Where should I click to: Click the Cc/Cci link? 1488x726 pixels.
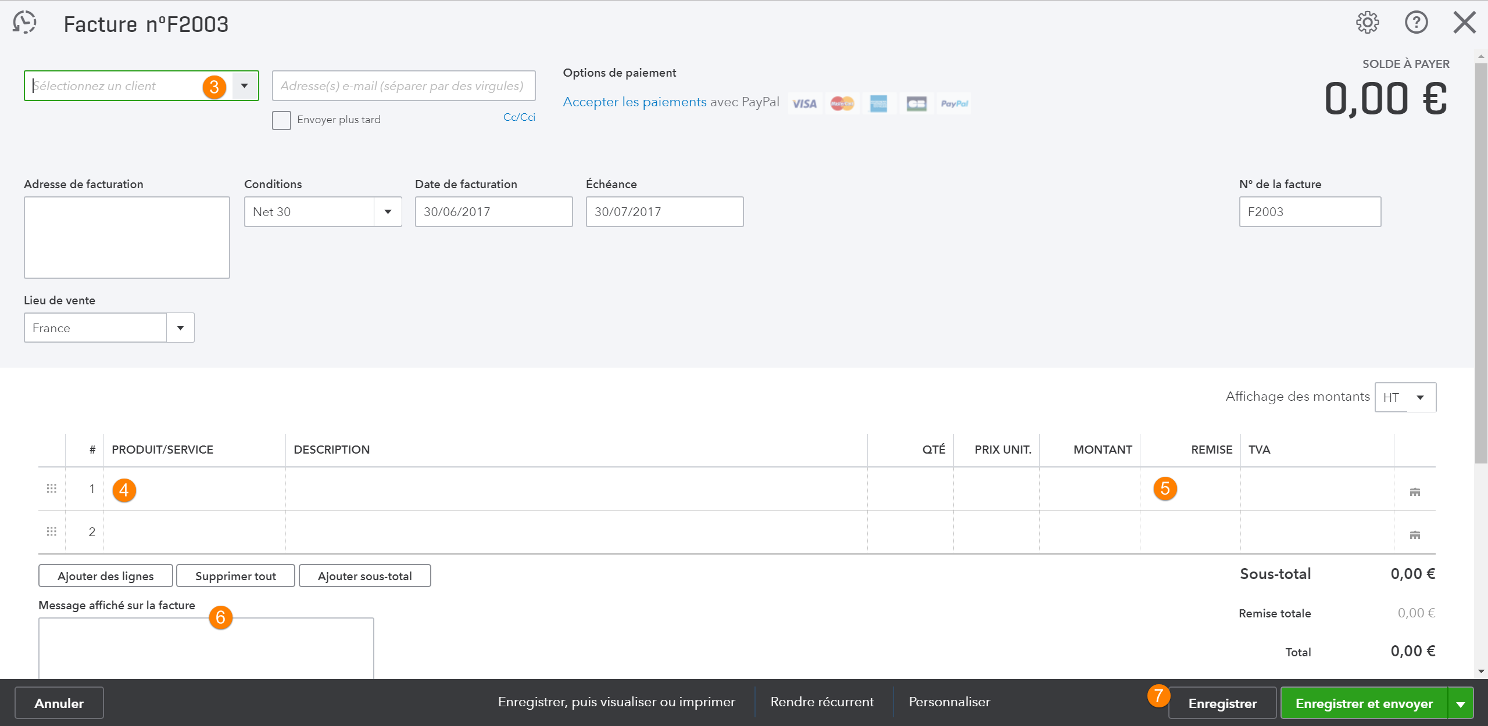click(519, 117)
